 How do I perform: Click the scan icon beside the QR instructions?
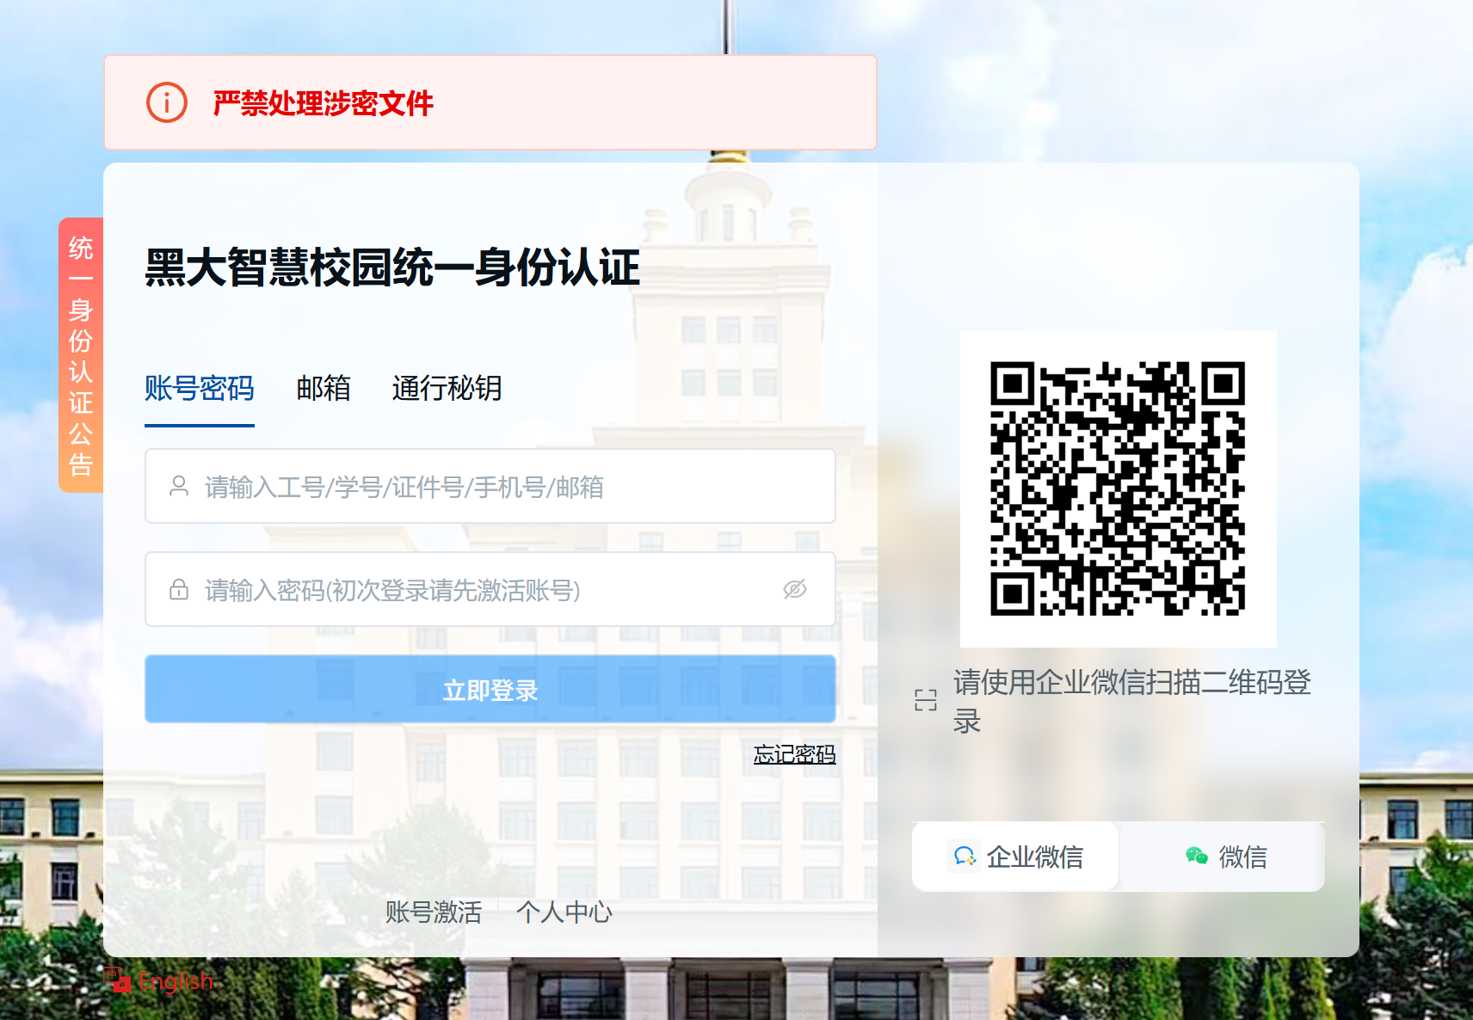click(x=926, y=700)
